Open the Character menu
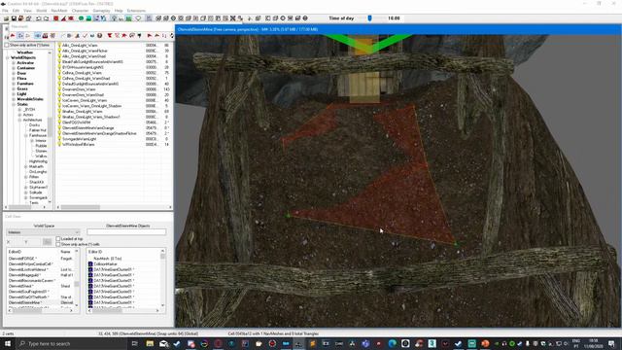Screen dimensions: 622x350 pyautogui.click(x=80, y=11)
